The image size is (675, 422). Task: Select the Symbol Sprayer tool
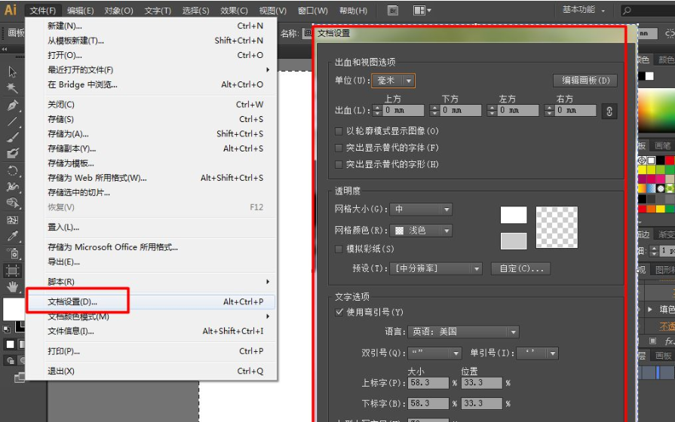click(13, 253)
